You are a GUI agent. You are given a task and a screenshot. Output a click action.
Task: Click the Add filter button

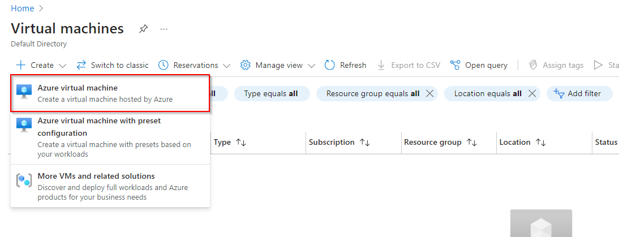[579, 93]
